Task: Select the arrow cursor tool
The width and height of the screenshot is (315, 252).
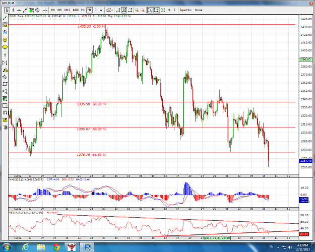Action: [7, 10]
